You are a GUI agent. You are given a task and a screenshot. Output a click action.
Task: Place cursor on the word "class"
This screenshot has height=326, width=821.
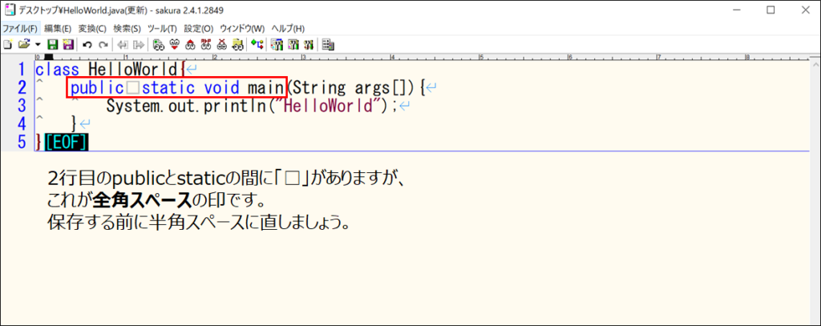[x=57, y=69]
